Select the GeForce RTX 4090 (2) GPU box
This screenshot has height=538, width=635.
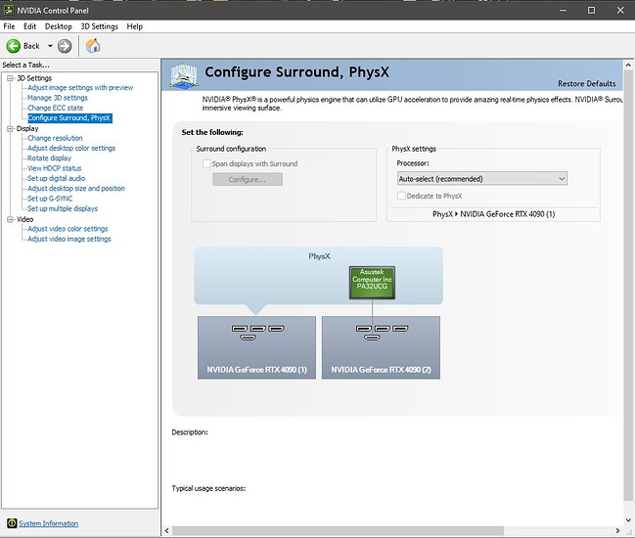pyautogui.click(x=381, y=347)
